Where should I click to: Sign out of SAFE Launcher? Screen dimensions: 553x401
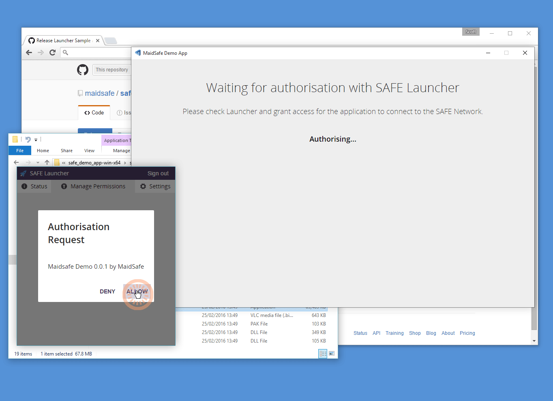(158, 173)
